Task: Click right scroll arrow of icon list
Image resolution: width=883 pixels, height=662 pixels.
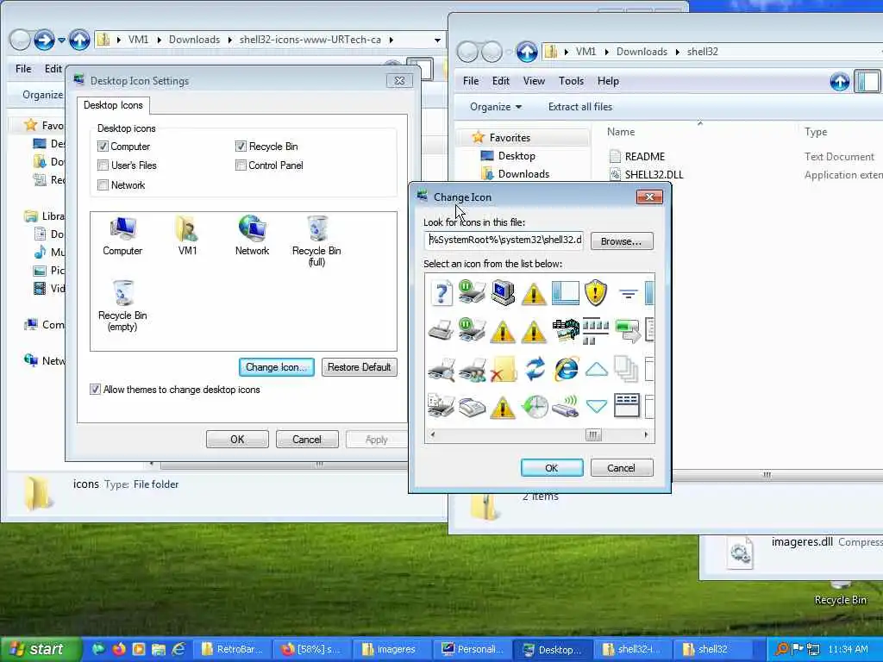Action: (x=647, y=434)
